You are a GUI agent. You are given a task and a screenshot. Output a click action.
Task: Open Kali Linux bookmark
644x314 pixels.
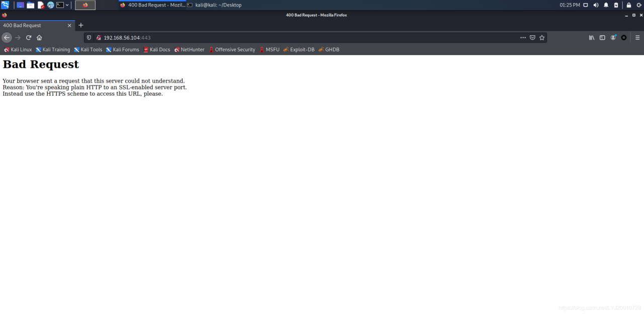pyautogui.click(x=18, y=50)
